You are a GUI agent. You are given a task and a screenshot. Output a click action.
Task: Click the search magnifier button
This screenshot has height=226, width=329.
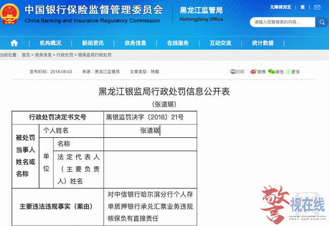coord(322,22)
